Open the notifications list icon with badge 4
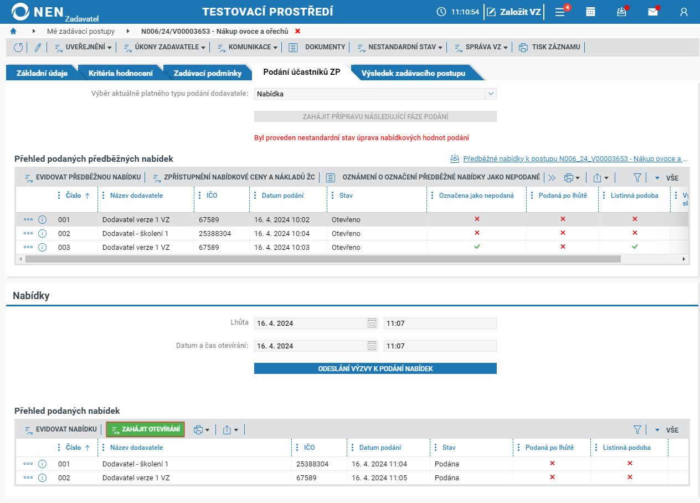 pos(560,12)
